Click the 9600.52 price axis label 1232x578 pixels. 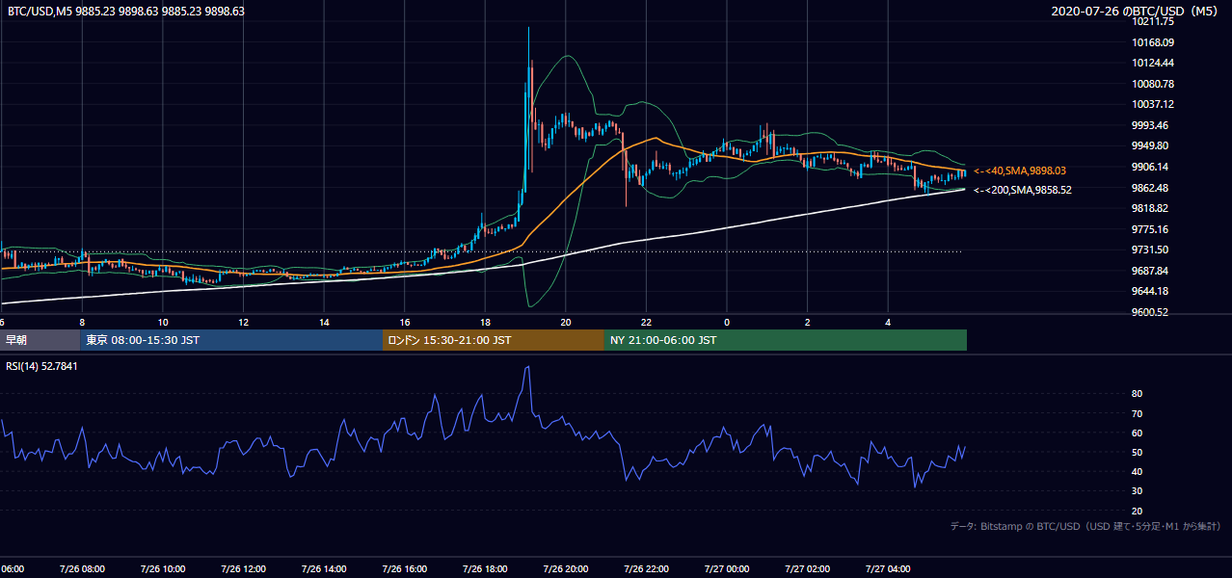(1150, 312)
